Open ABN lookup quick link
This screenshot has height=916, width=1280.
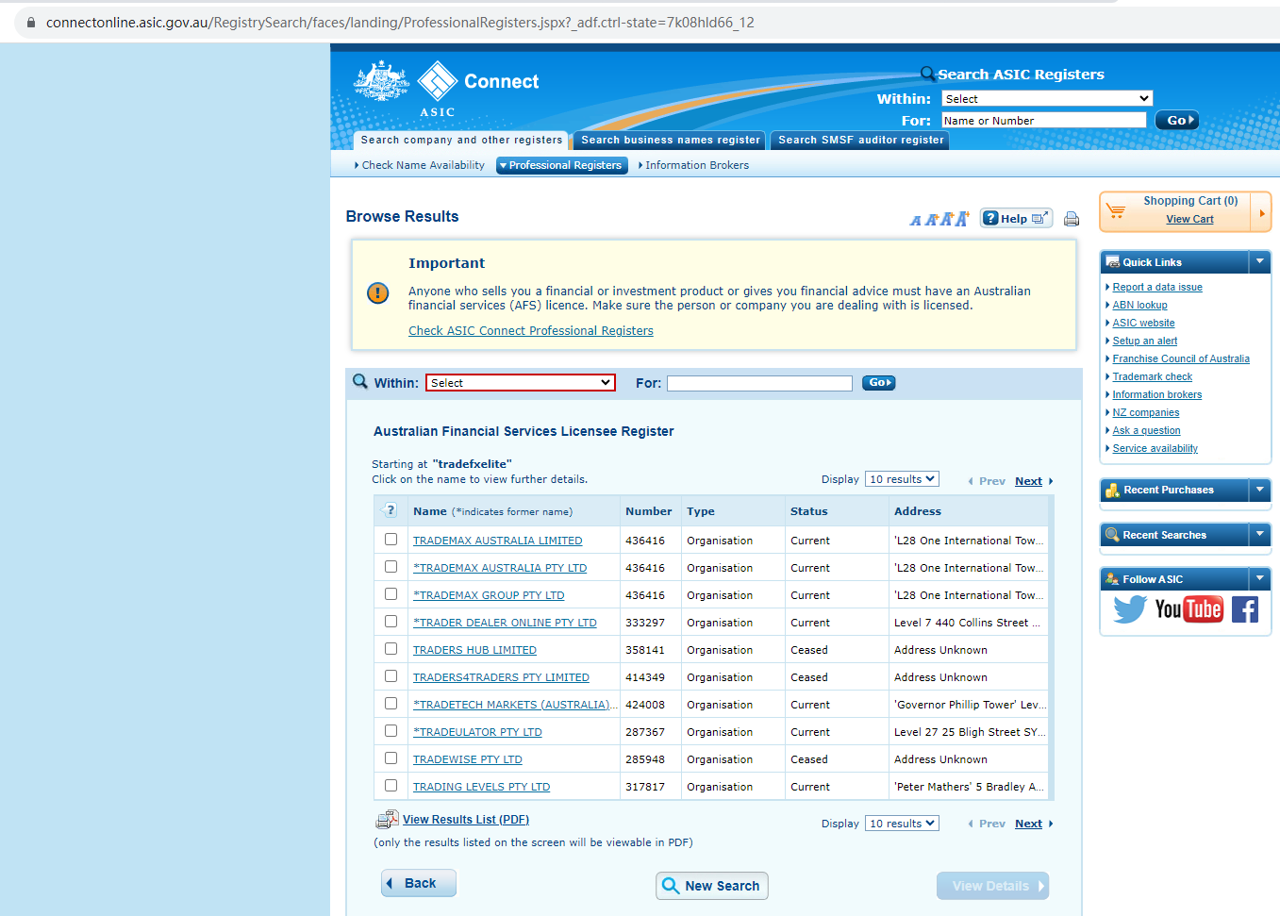[1139, 305]
